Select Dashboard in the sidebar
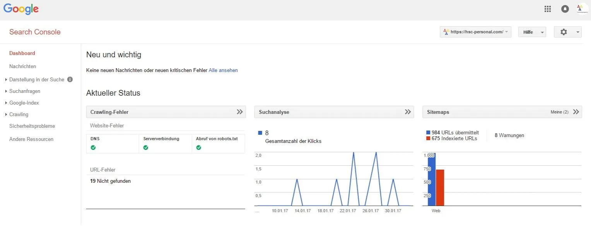The width and height of the screenshot is (591, 237). pos(22,53)
